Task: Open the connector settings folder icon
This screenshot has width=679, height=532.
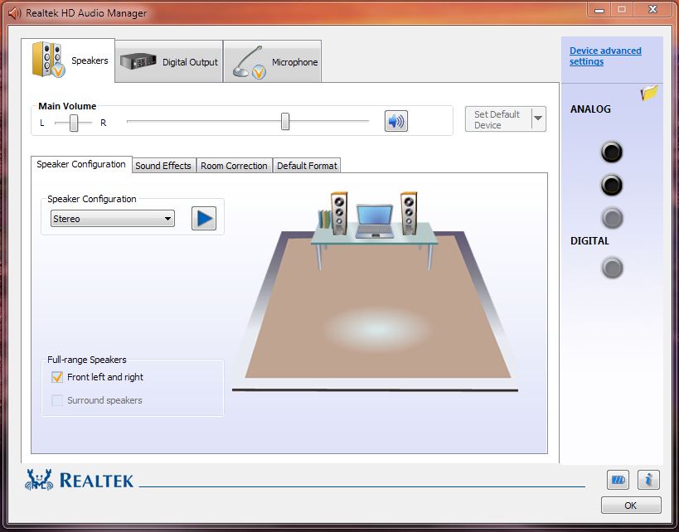Action: pos(649,93)
